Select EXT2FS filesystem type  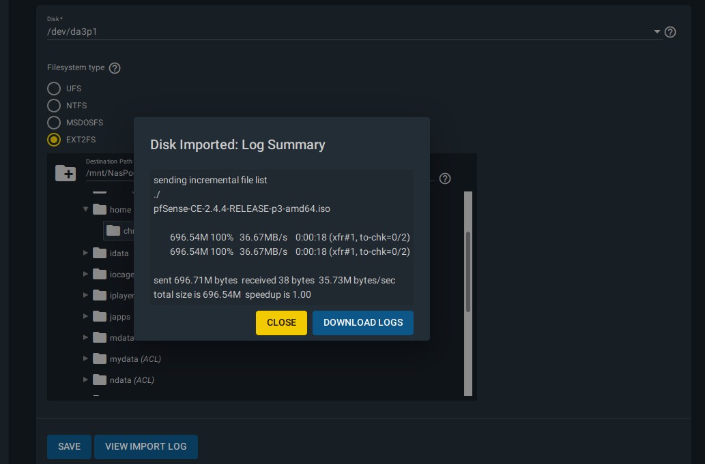click(x=54, y=140)
